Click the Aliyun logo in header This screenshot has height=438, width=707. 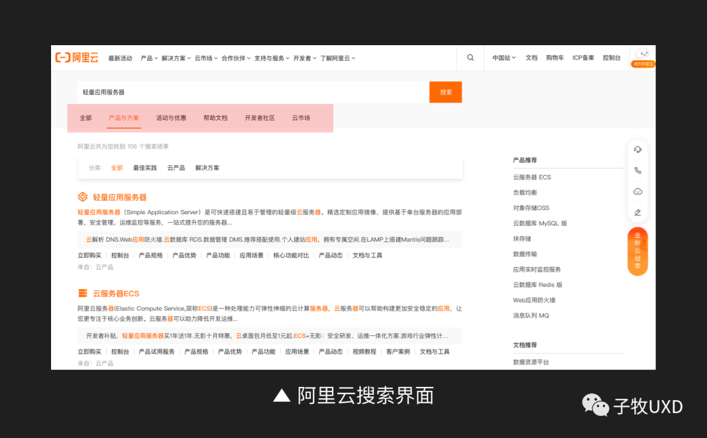point(77,58)
